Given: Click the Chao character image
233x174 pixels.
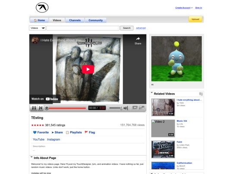Looking at the screenshot, I should [x=176, y=58].
